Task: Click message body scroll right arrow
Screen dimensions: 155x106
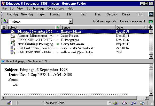Action: coord(147,98)
